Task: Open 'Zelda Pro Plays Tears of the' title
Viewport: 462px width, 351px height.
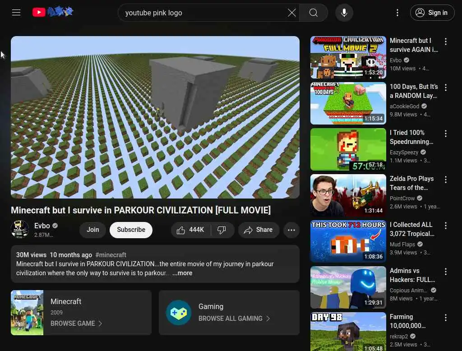Action: click(x=411, y=183)
